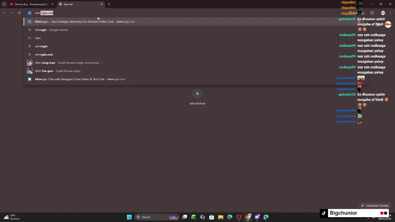Viewport: 395px width, 222px height.
Task: Open File Explorer from the taskbar
Action: tap(221, 217)
